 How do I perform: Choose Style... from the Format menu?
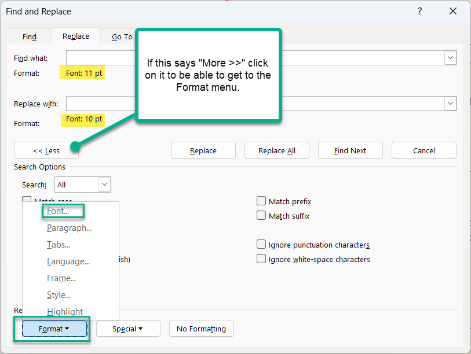pyautogui.click(x=71, y=295)
